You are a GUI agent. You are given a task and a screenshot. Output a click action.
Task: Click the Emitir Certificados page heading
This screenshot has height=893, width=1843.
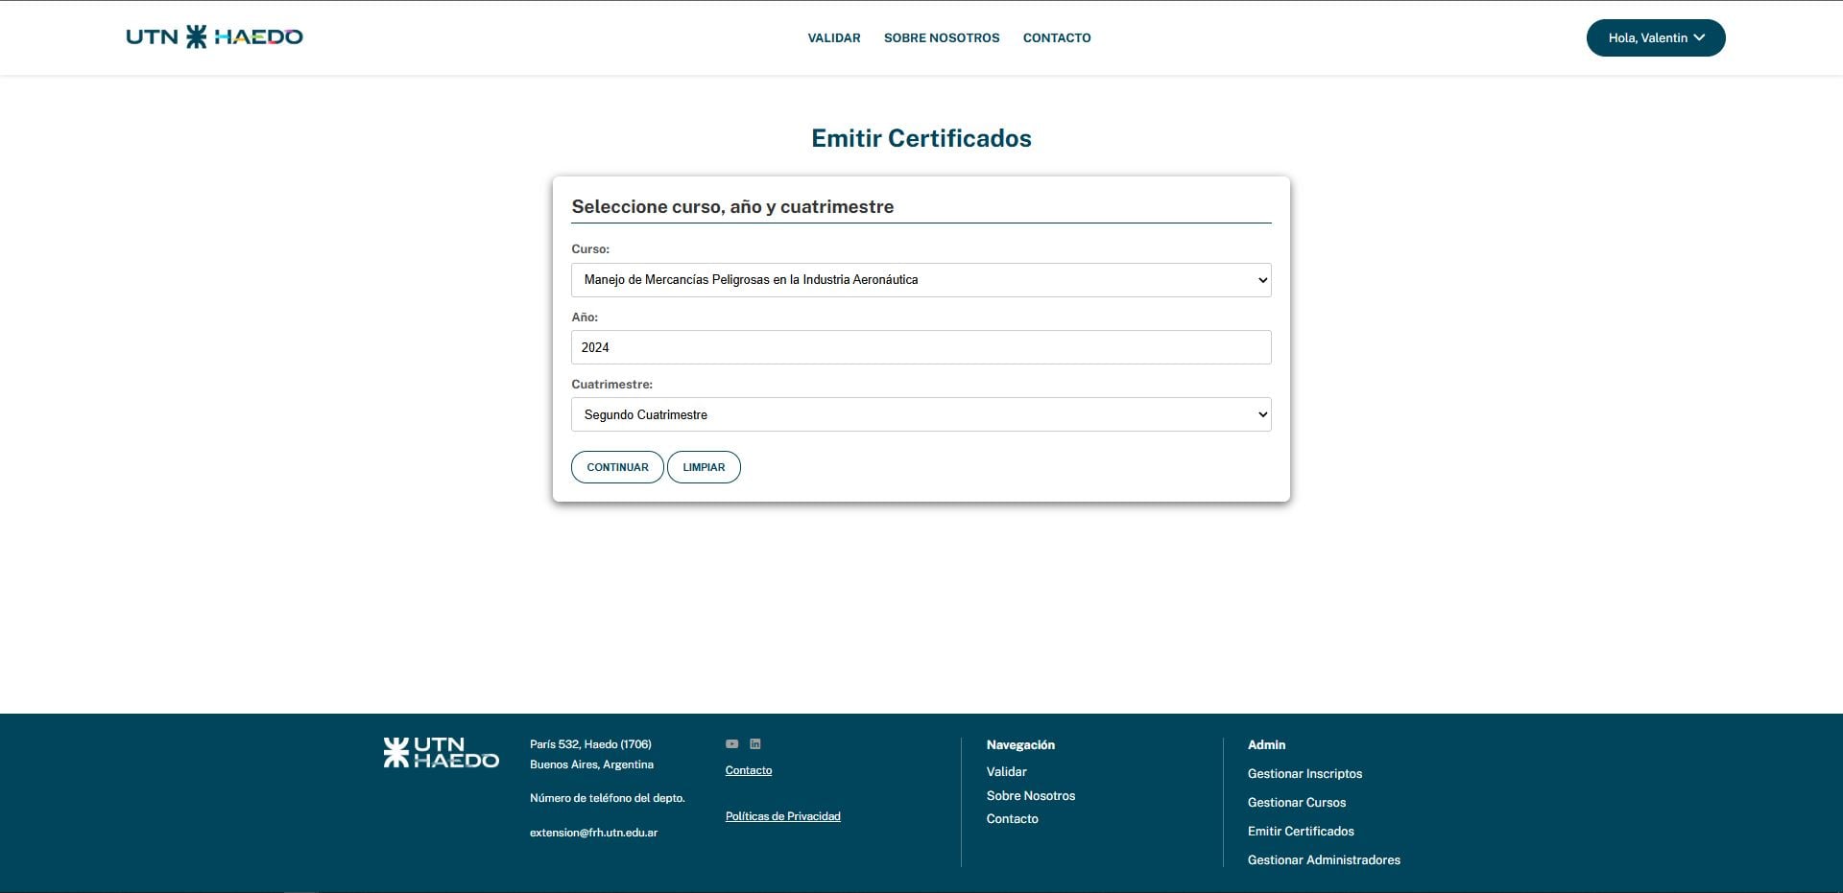(x=921, y=138)
